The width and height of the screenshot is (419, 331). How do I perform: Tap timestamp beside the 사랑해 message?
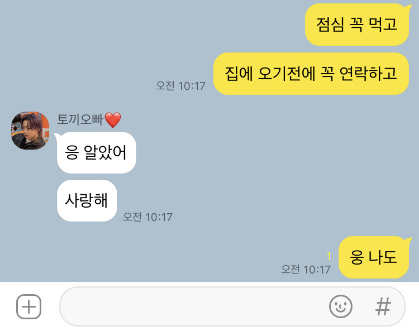pos(147,217)
